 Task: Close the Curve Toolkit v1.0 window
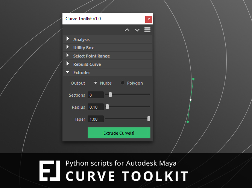(149, 19)
